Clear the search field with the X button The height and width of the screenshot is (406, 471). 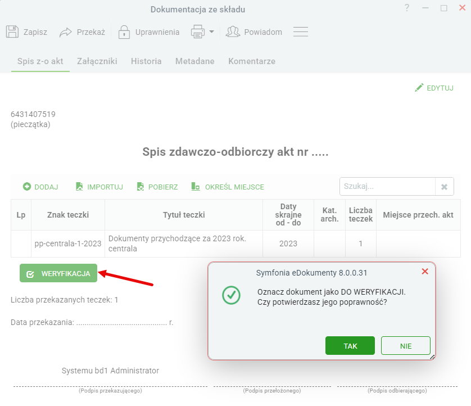444,187
